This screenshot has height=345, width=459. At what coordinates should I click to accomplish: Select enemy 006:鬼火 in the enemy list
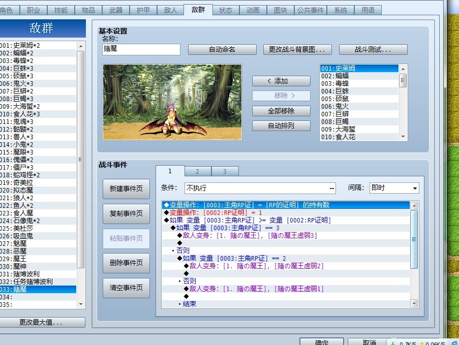pos(359,107)
